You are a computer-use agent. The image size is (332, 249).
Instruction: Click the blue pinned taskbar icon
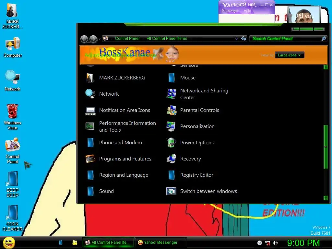tap(61, 243)
